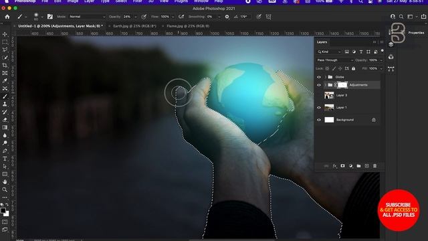Set foreground color swatch
This screenshot has width=428, height=241.
pos(3,211)
